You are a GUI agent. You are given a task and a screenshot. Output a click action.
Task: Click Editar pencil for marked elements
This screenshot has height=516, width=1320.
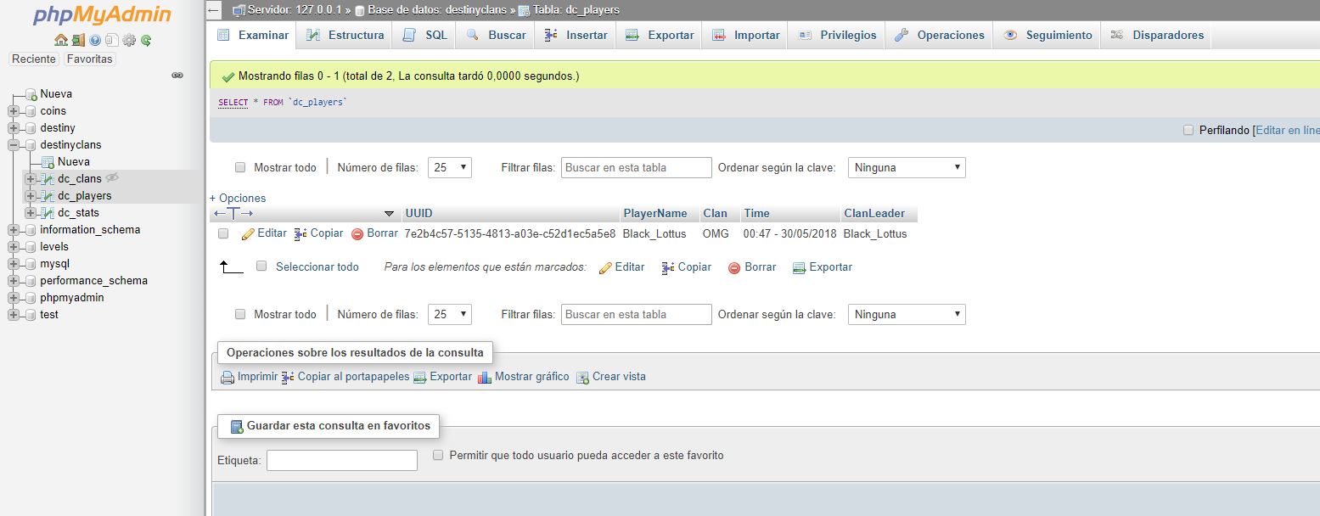(605, 267)
